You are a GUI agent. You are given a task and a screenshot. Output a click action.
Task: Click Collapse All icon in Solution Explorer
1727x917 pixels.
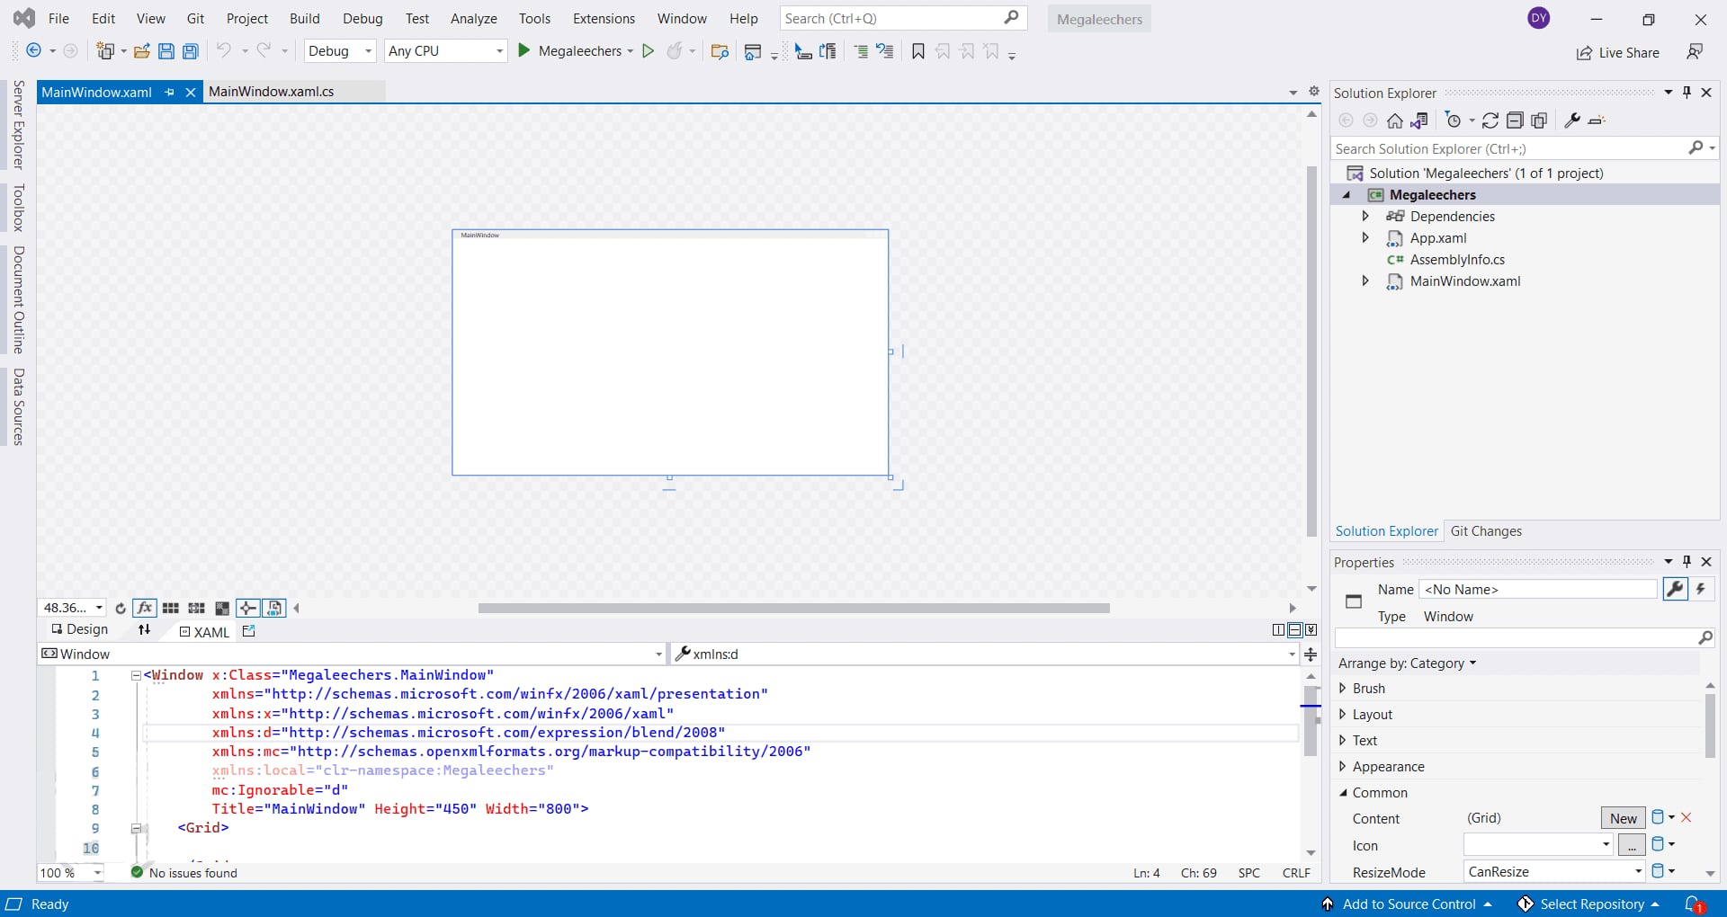coord(1515,120)
